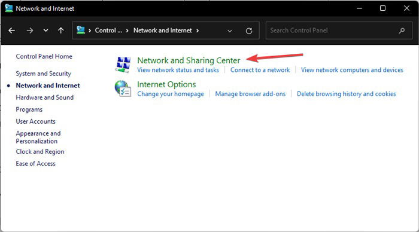Go to Control Panel Home
The width and height of the screenshot is (419, 232).
point(44,56)
